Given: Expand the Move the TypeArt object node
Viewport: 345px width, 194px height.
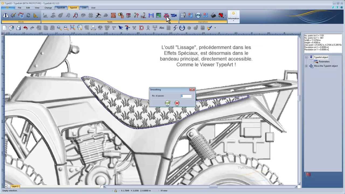Looking at the screenshot, I should click(306, 66).
